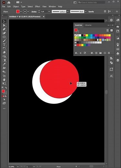Select the Pen tool

coord(4,29)
